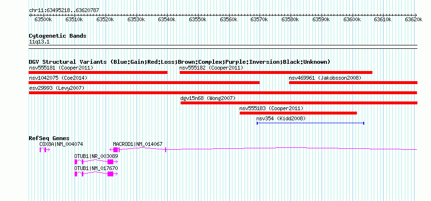Click the OTUB1|NR_003089 label
The image size is (431, 201).
[x=96, y=156]
